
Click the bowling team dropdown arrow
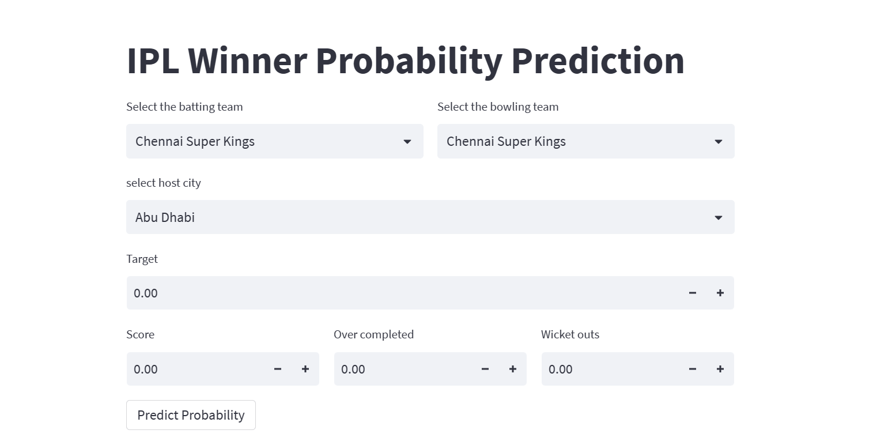pos(718,142)
